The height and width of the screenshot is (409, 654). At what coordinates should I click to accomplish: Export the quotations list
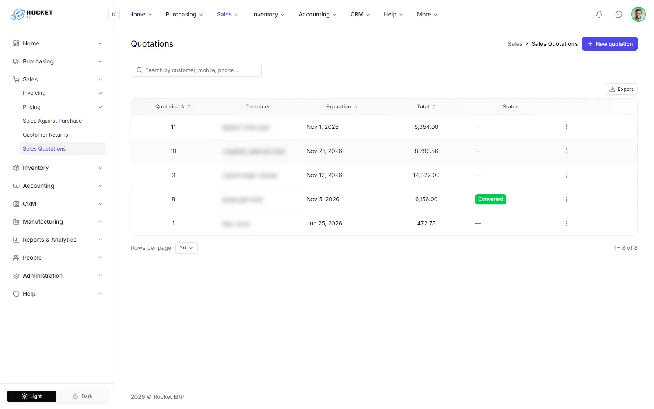click(621, 89)
